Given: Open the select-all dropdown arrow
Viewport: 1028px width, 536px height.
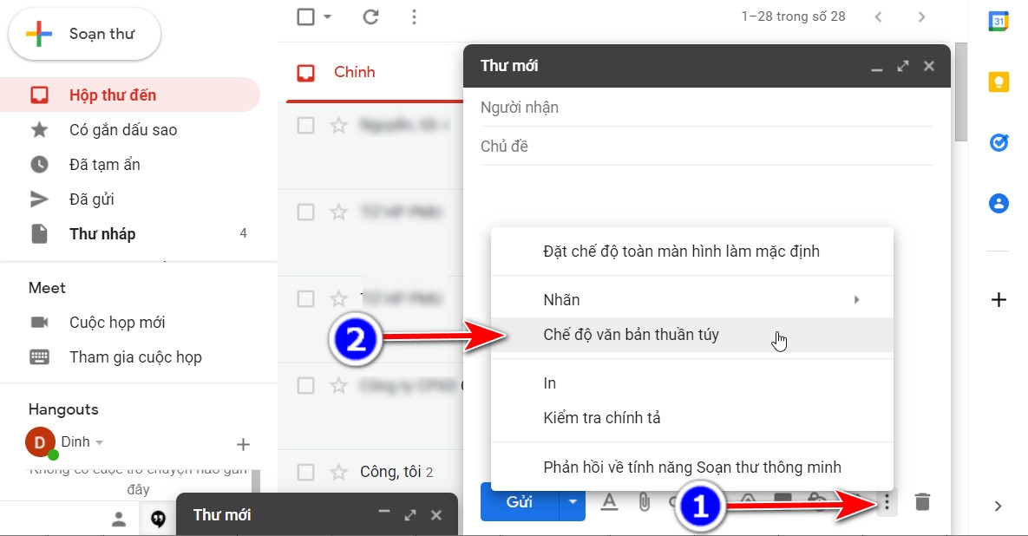Looking at the screenshot, I should 327,16.
